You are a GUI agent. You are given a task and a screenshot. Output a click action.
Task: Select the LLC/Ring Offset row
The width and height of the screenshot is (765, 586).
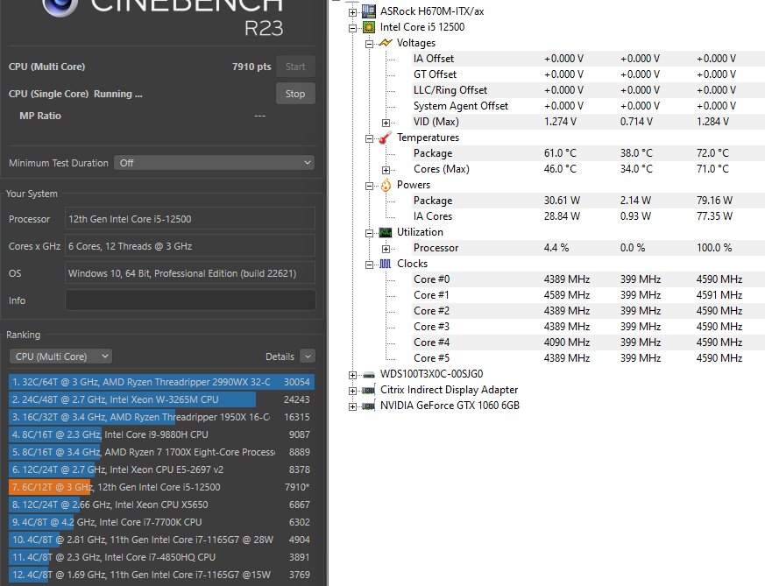588,90
